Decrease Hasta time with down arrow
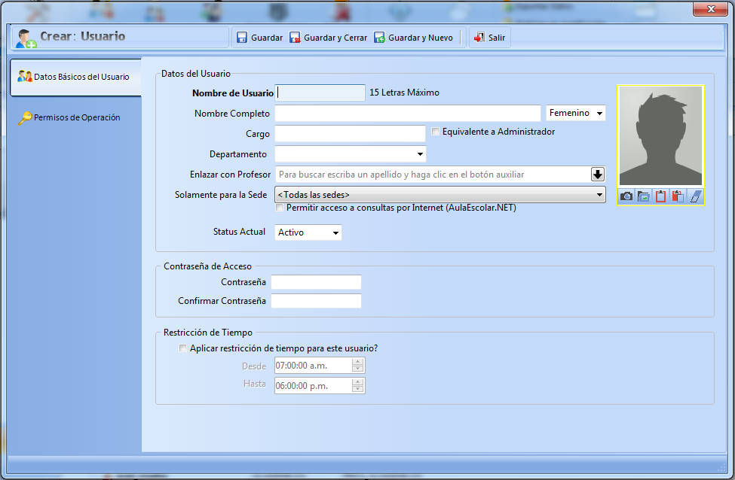 click(357, 389)
